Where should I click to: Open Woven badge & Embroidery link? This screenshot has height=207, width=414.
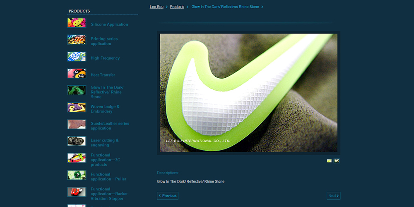105,109
